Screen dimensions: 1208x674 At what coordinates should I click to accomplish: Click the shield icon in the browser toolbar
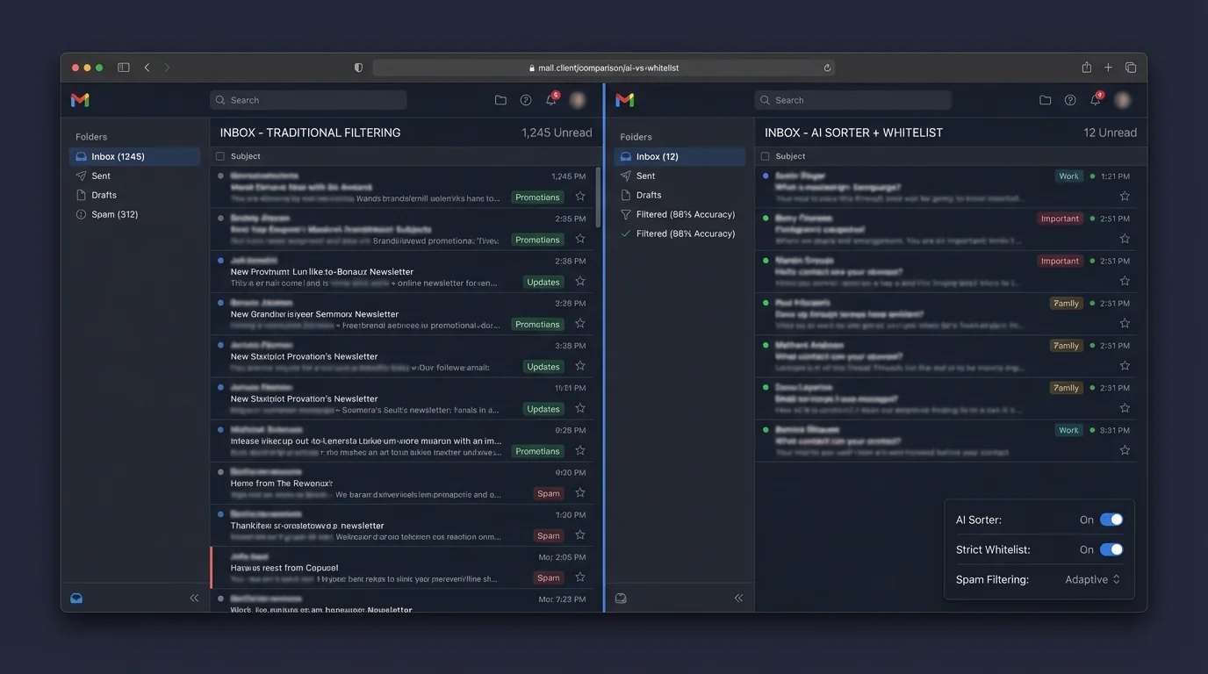point(357,67)
